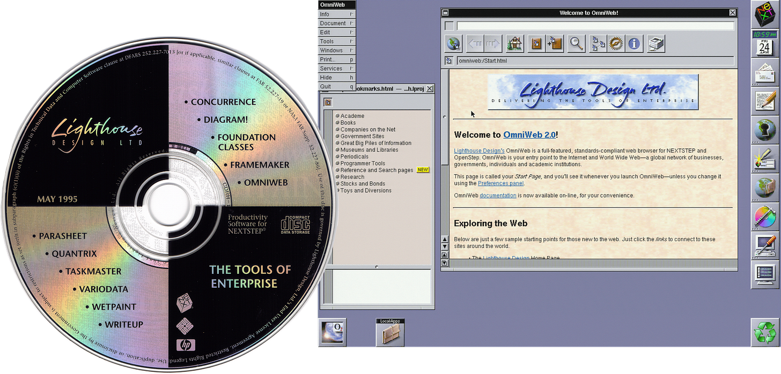This screenshot has width=781, height=374.
Task: Click the green Recycler icon
Action: pyautogui.click(x=765, y=332)
